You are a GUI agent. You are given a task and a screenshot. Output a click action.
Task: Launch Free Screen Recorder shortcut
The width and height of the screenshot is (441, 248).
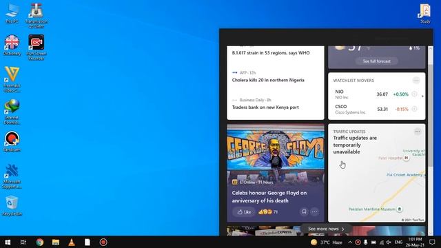[37, 48]
